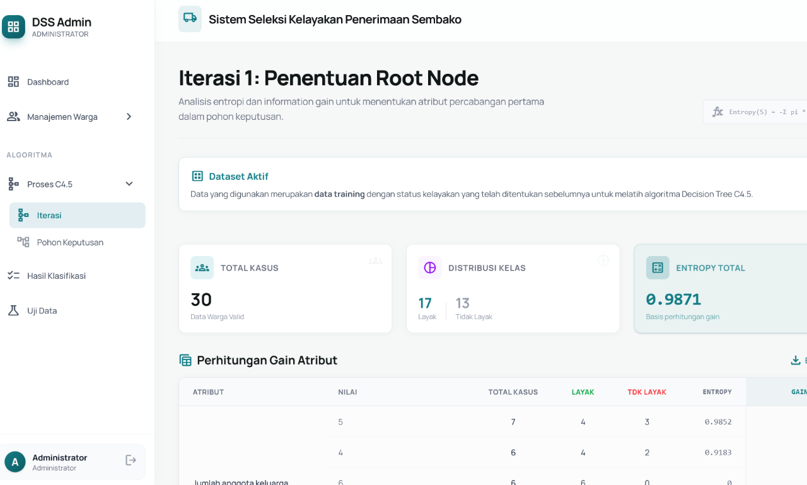The height and width of the screenshot is (485, 807).
Task: Open the Uji Data page
Action: tap(42, 311)
